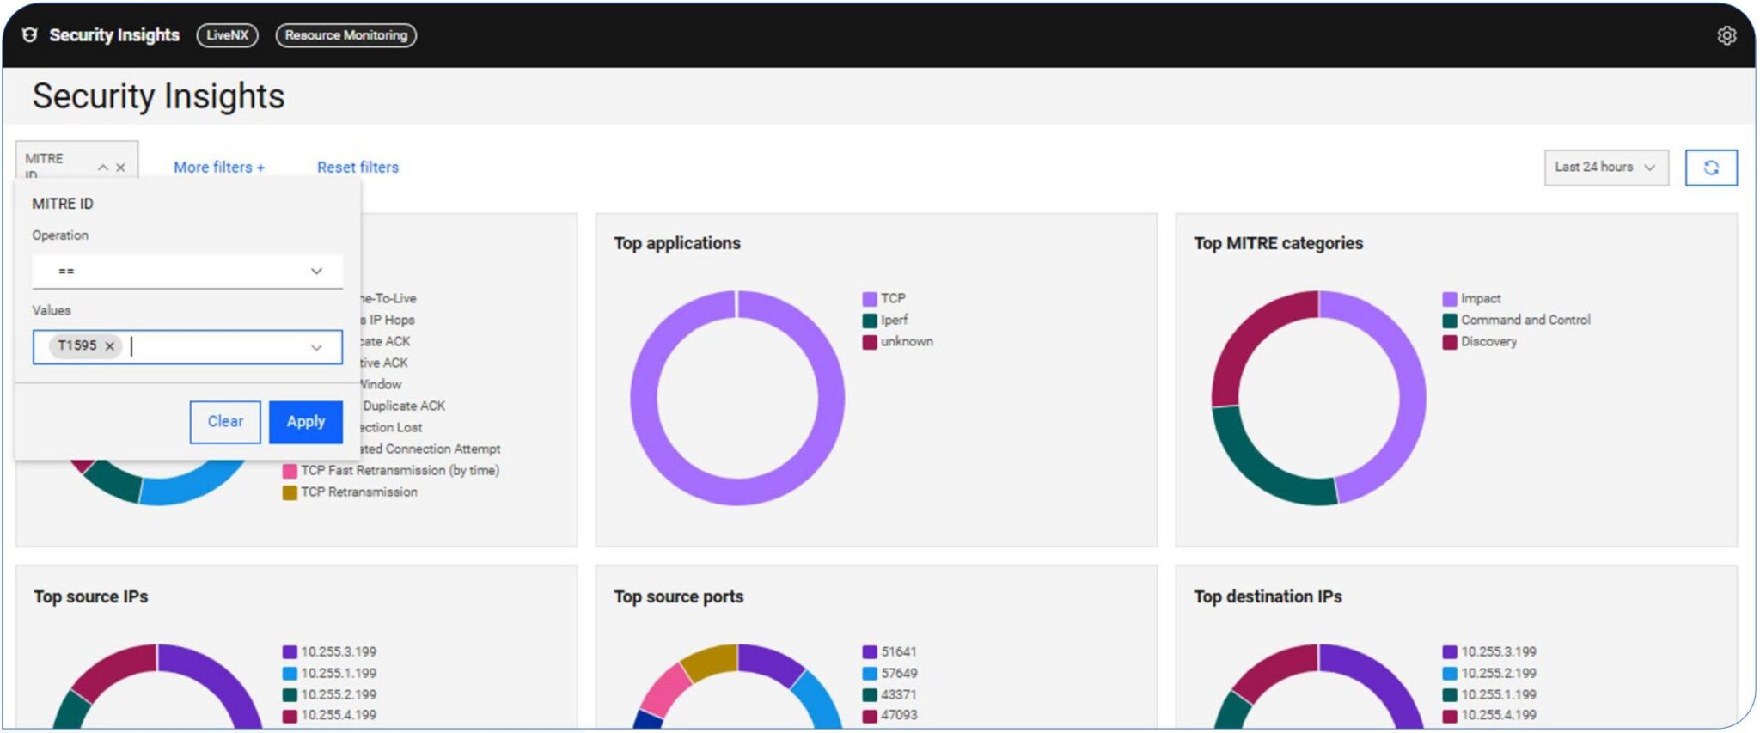Expand the Values dropdown arrow
Image resolution: width=1760 pixels, height=733 pixels.
(316, 347)
